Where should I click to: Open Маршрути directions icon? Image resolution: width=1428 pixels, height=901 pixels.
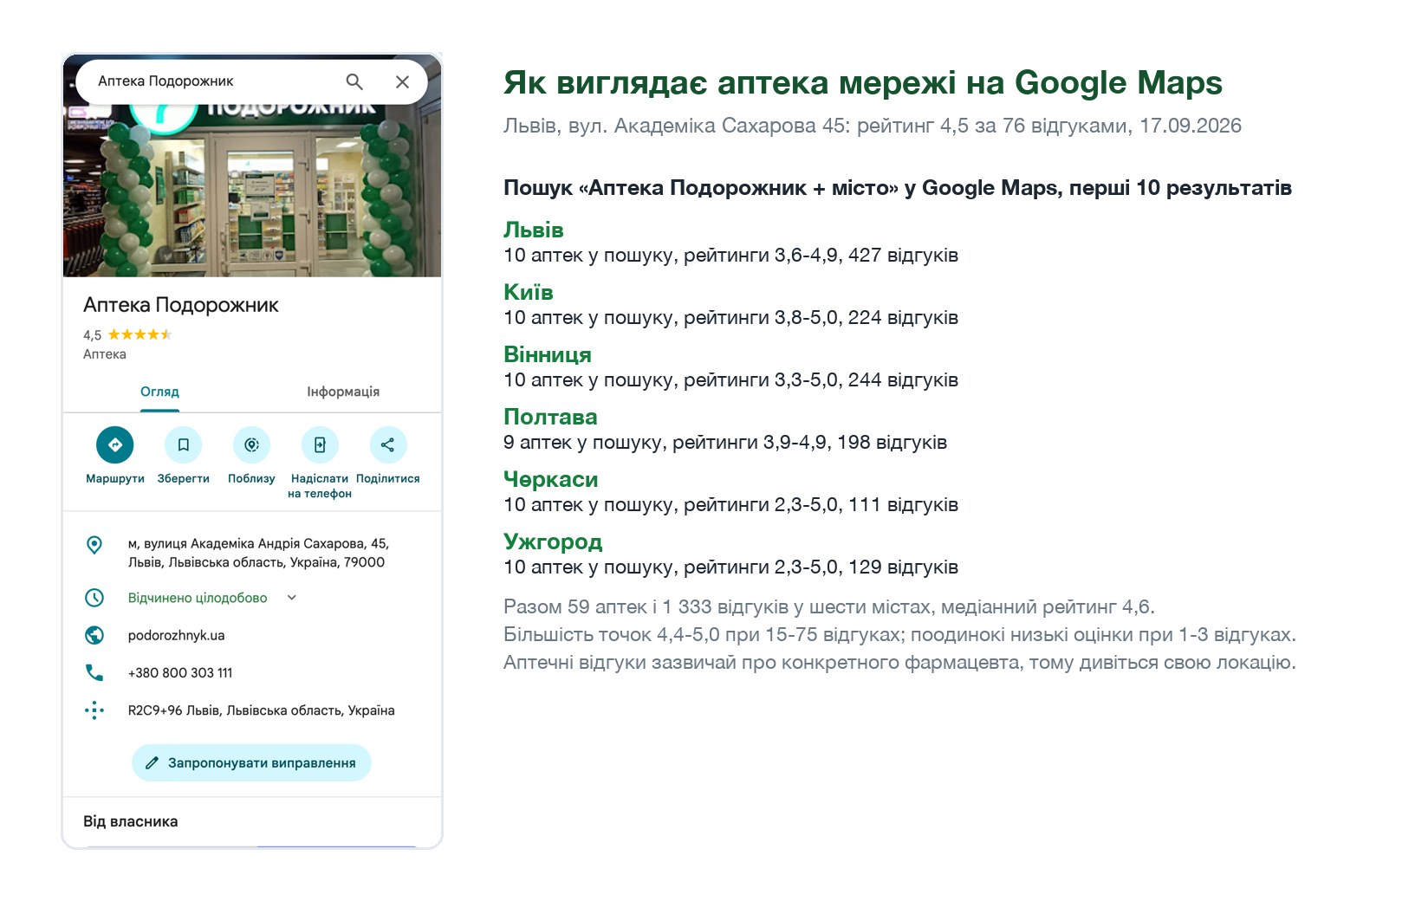click(114, 445)
